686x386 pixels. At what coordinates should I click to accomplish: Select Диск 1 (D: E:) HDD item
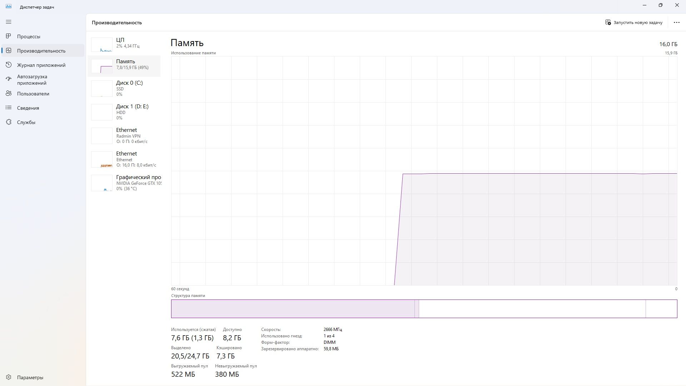coord(124,112)
